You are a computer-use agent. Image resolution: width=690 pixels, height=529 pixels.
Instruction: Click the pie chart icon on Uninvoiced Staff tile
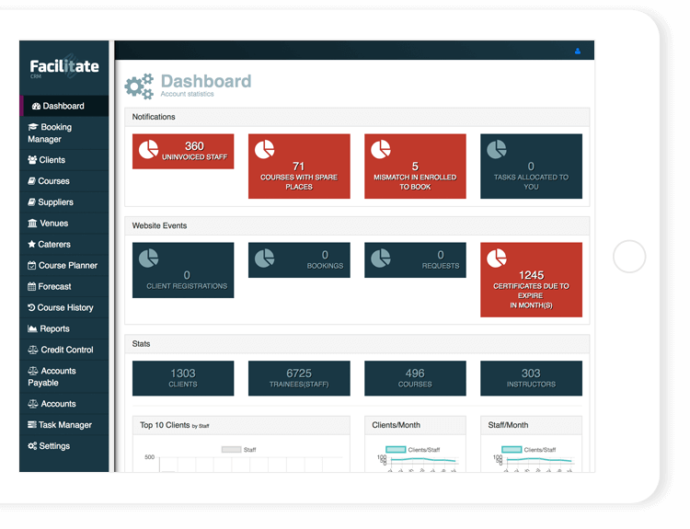(148, 148)
